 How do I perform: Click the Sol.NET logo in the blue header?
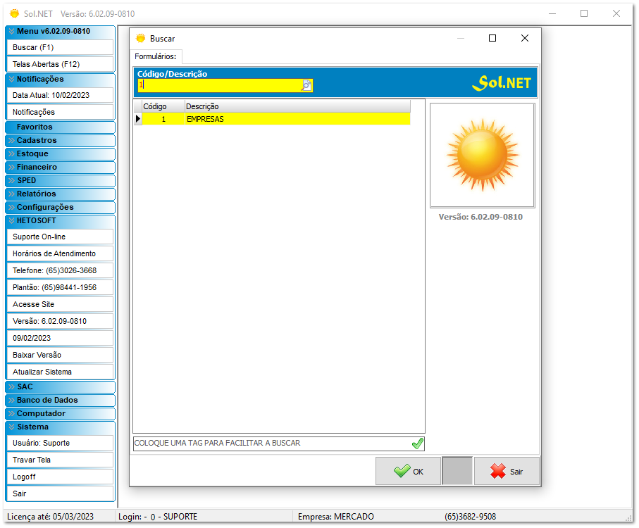(501, 82)
